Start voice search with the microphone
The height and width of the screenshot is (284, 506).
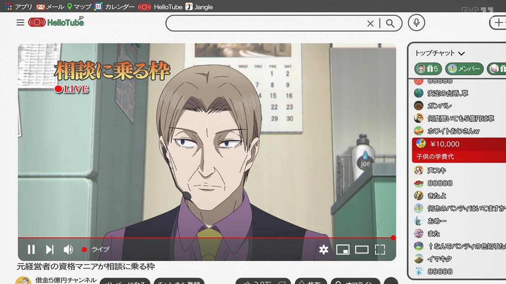pyautogui.click(x=416, y=23)
